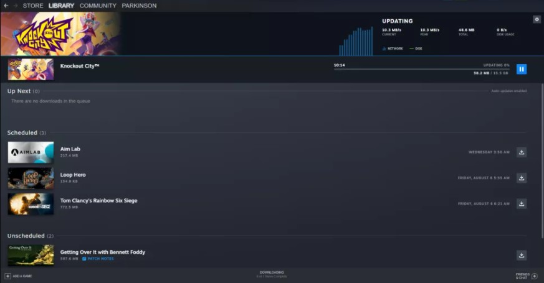Click the forward navigation arrow
Viewport: 544px width, 283px height.
[15, 6]
